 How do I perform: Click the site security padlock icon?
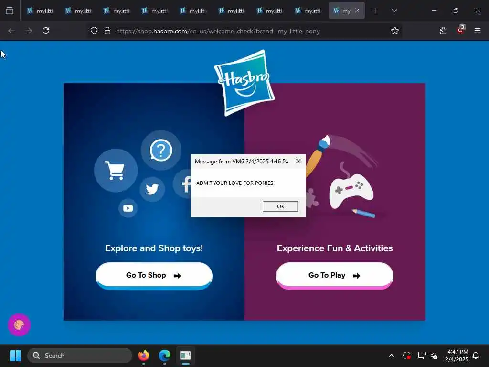(x=107, y=31)
